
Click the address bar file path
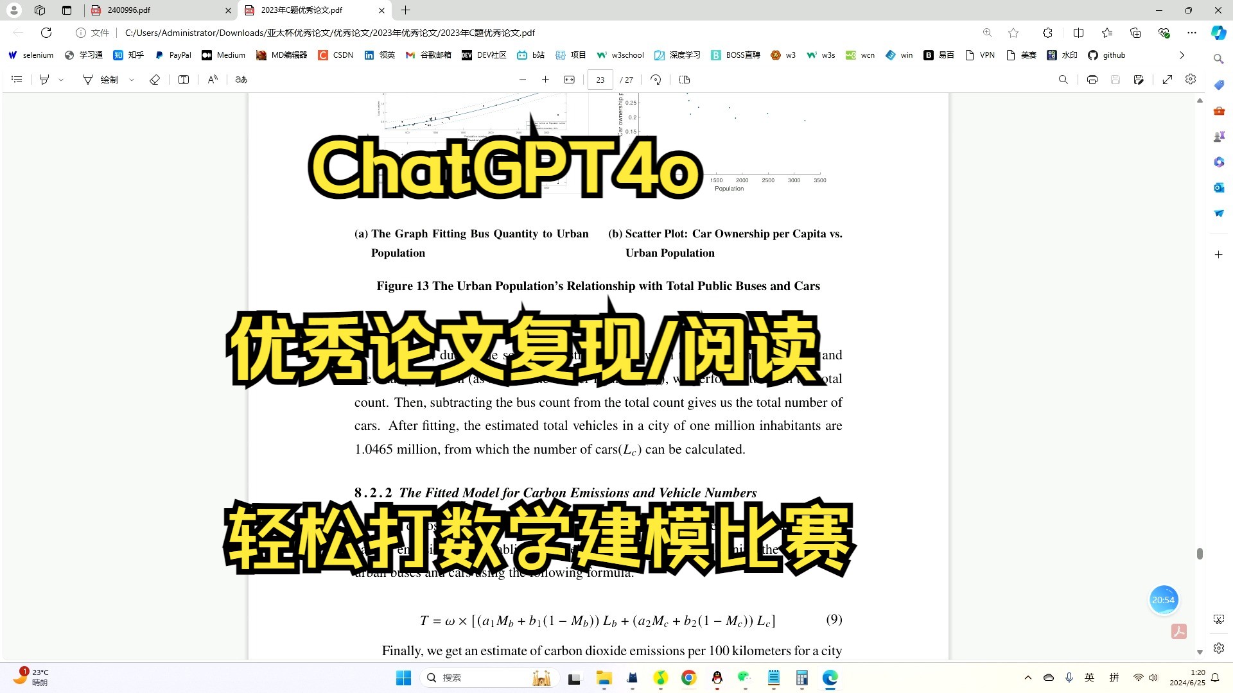coord(330,33)
